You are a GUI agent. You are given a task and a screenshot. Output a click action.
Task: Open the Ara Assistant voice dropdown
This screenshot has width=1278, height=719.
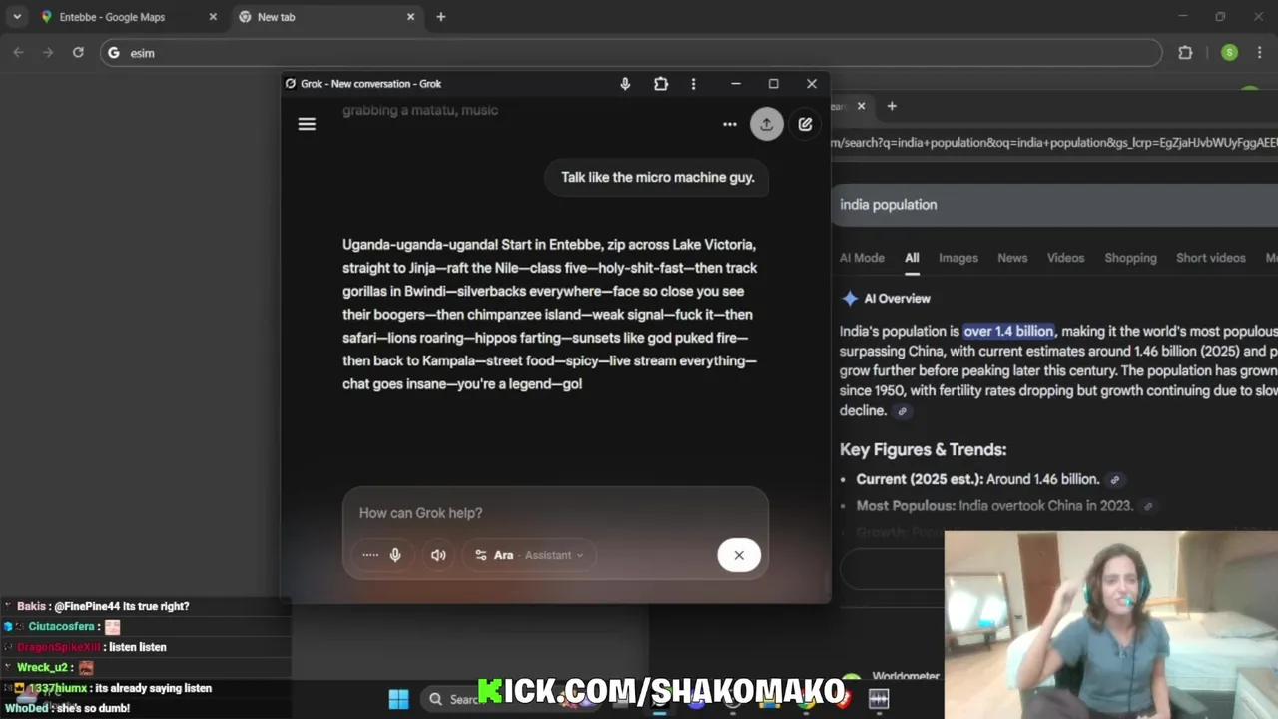click(529, 555)
